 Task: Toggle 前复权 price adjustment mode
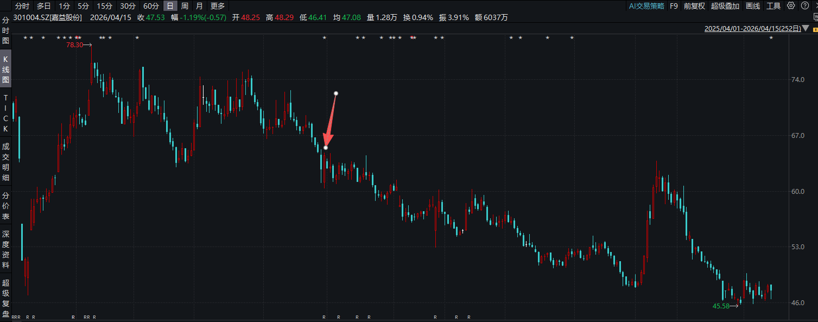pos(694,6)
